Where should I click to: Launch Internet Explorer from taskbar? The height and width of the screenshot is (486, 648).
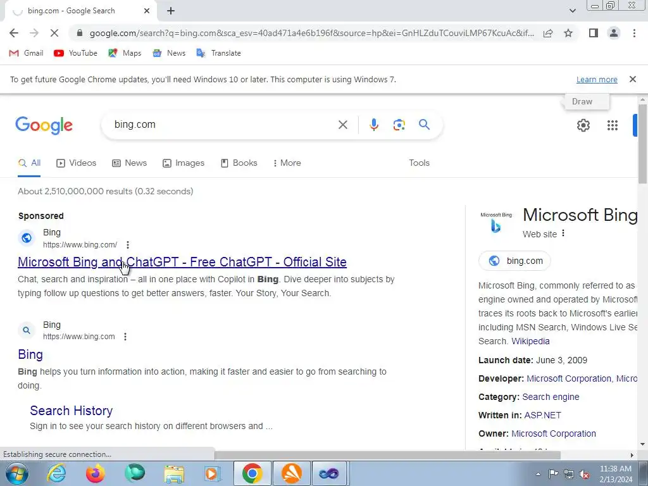56,473
